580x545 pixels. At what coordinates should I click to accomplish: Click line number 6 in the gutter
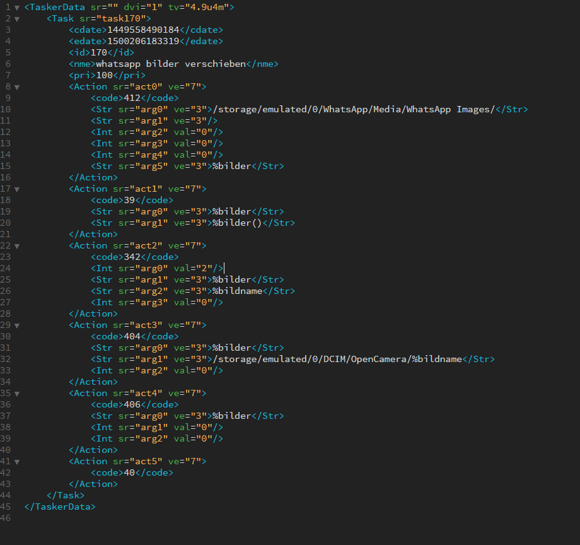pyautogui.click(x=8, y=64)
